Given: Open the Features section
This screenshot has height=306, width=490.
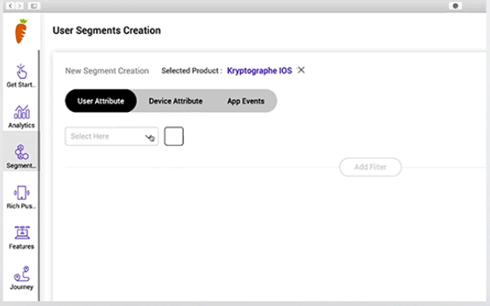Looking at the screenshot, I should point(22,238).
